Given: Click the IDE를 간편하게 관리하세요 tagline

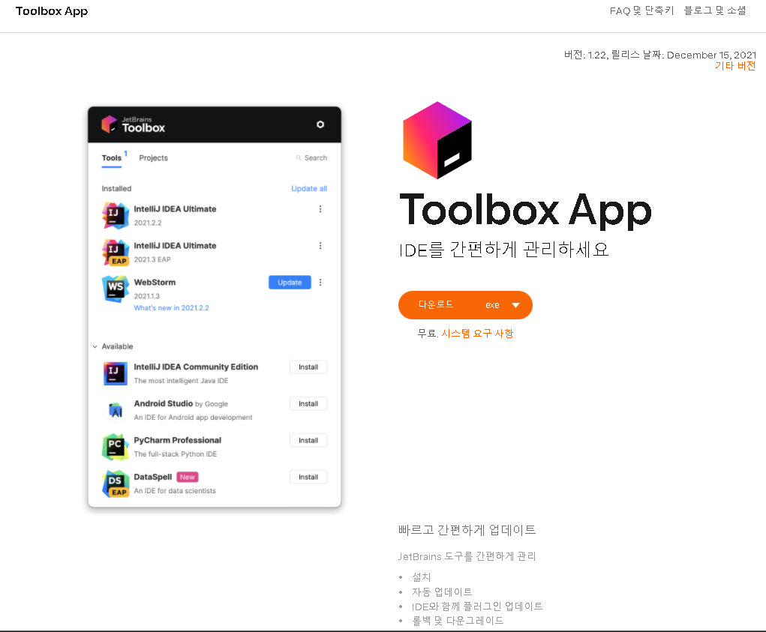Looking at the screenshot, I should click(503, 250).
